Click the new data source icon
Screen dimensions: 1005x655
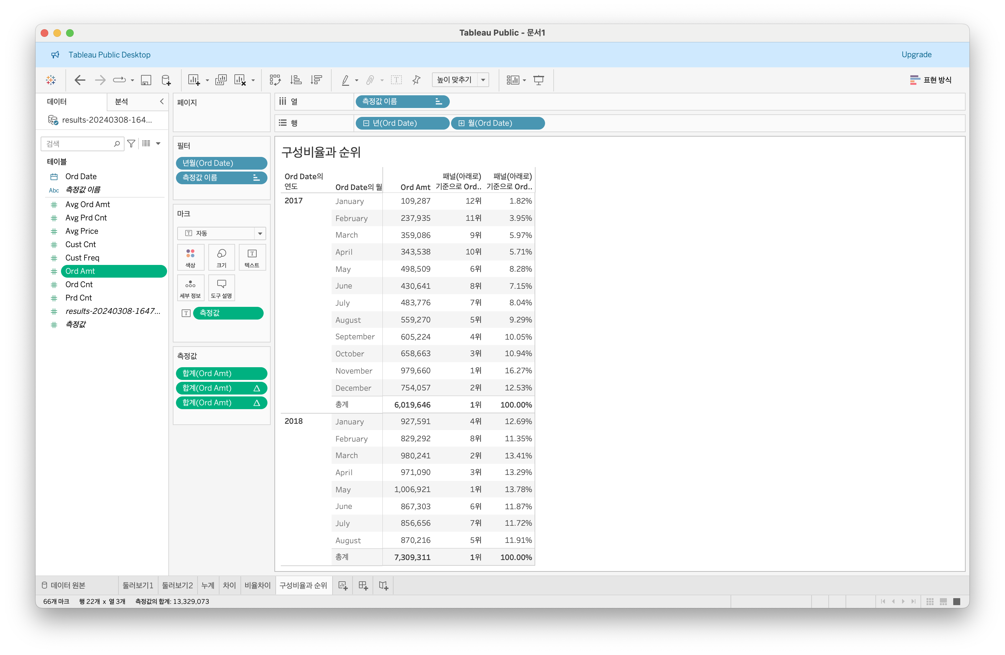pos(166,80)
